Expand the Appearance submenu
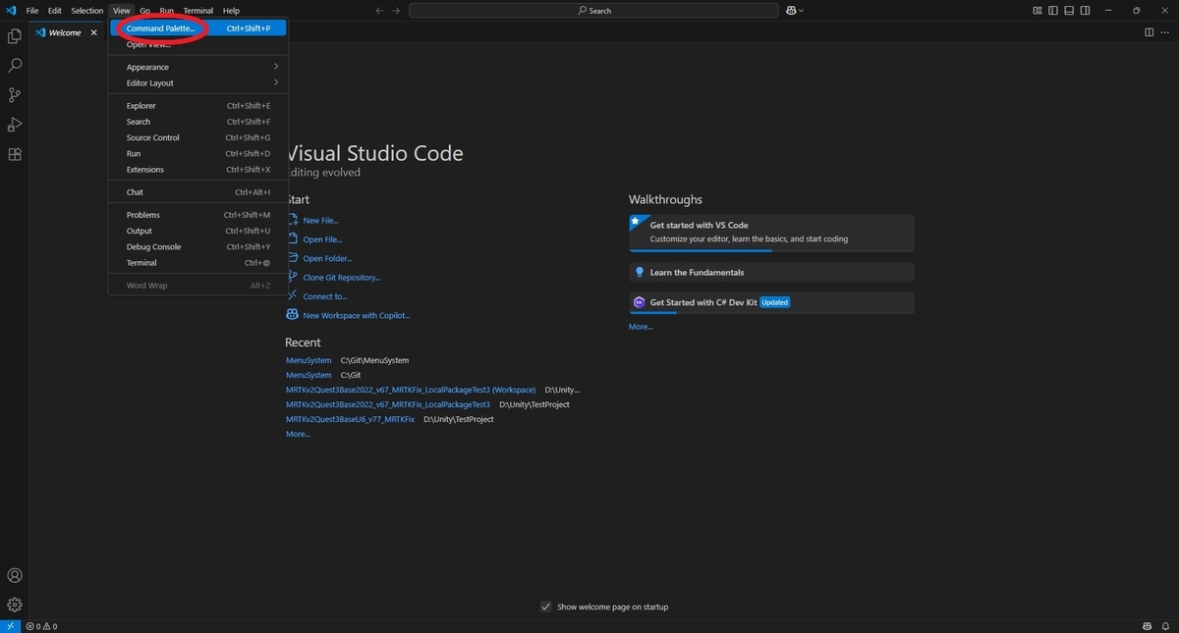The height and width of the screenshot is (633, 1179). (147, 67)
